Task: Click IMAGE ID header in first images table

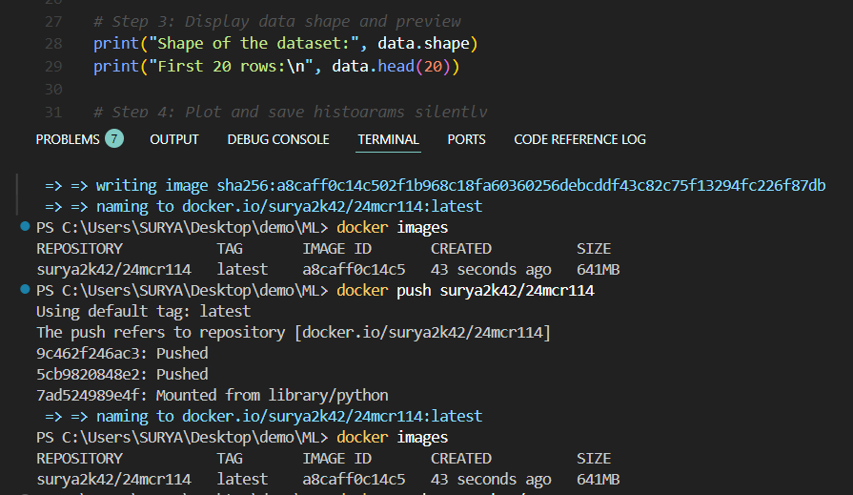Action: (336, 248)
